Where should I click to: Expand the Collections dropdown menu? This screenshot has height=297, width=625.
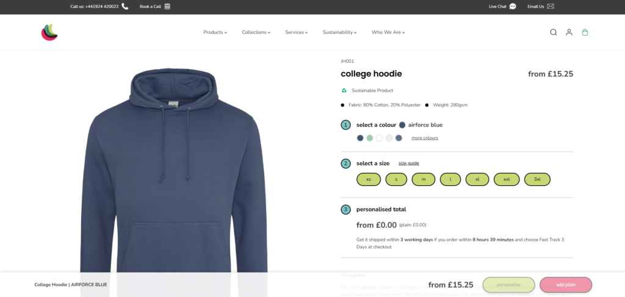[x=256, y=32]
